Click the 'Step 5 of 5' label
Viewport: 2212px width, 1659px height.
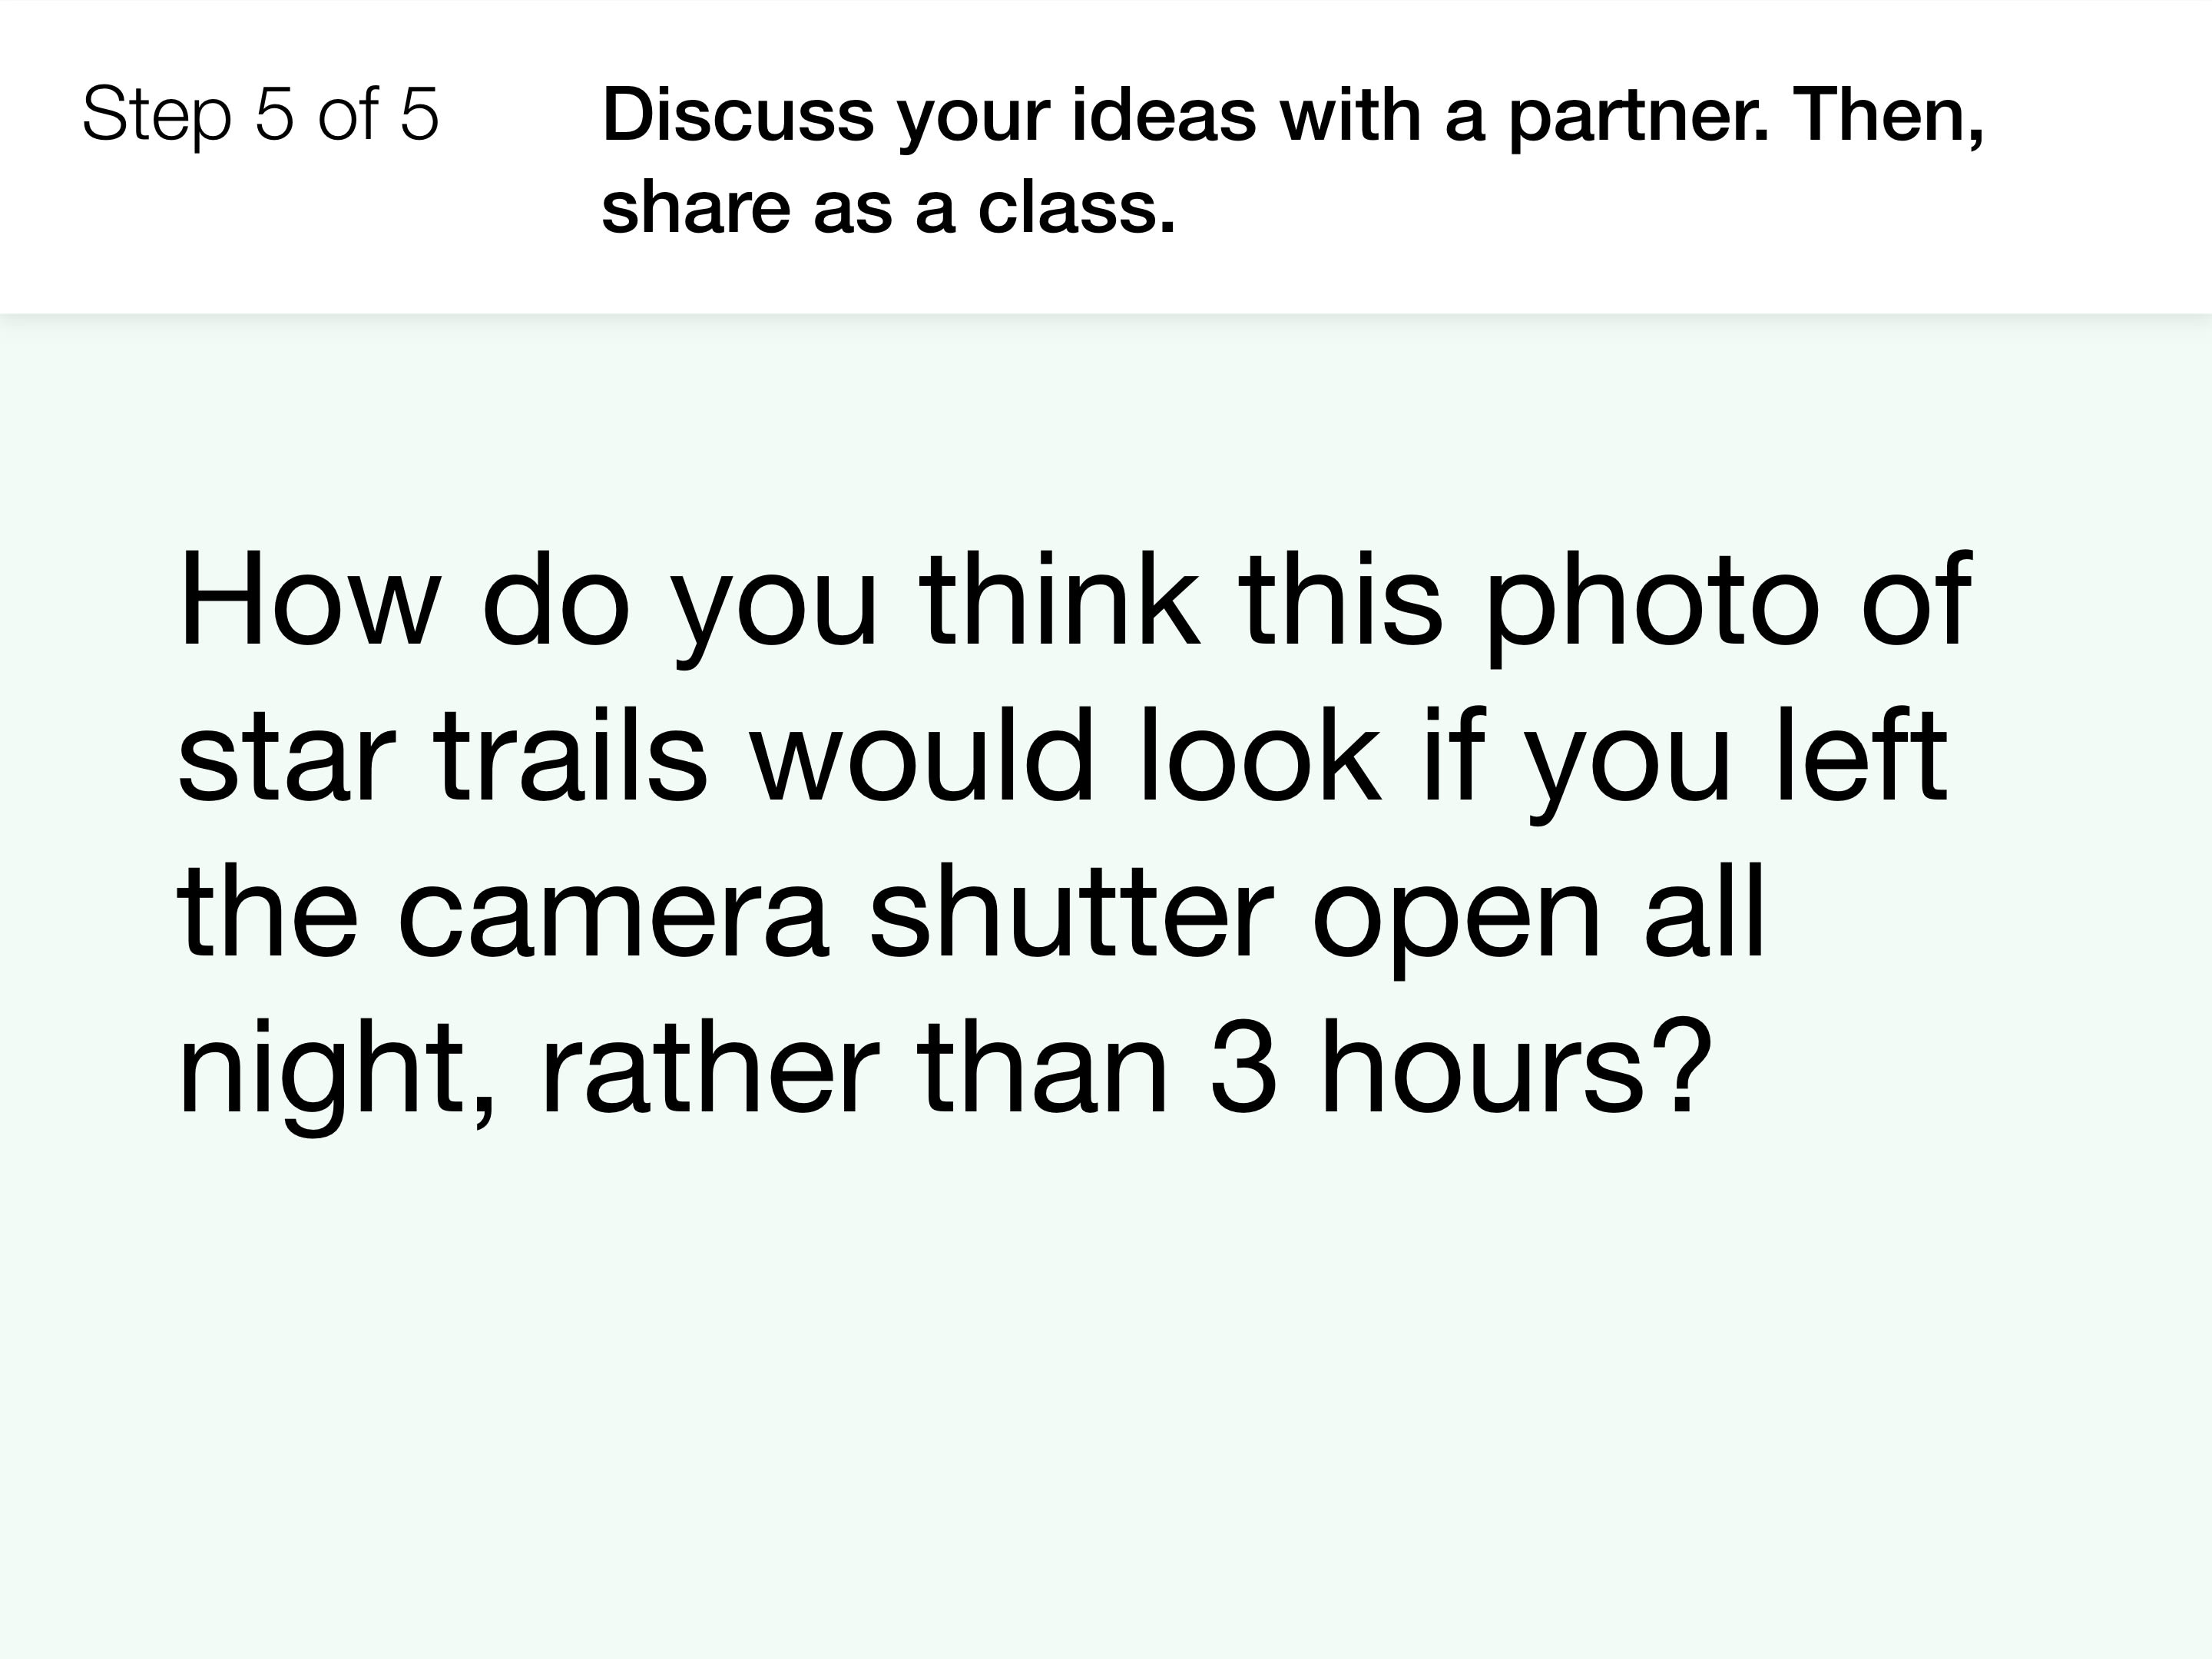click(x=260, y=114)
